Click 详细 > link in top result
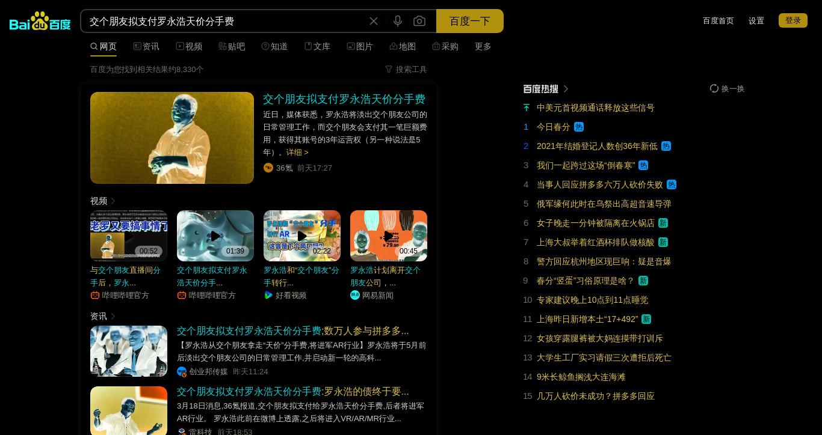 [297, 152]
